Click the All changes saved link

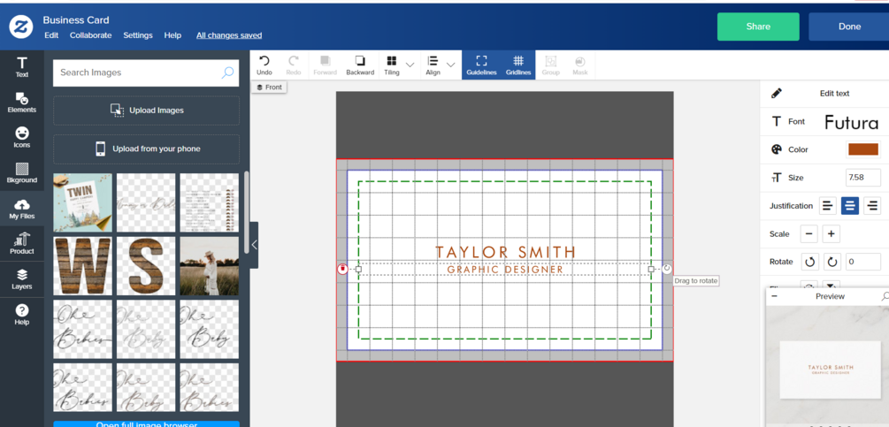coord(229,35)
